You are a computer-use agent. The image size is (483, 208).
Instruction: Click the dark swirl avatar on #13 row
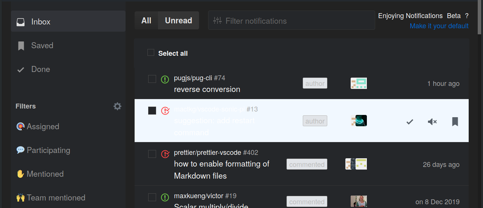(x=361, y=121)
